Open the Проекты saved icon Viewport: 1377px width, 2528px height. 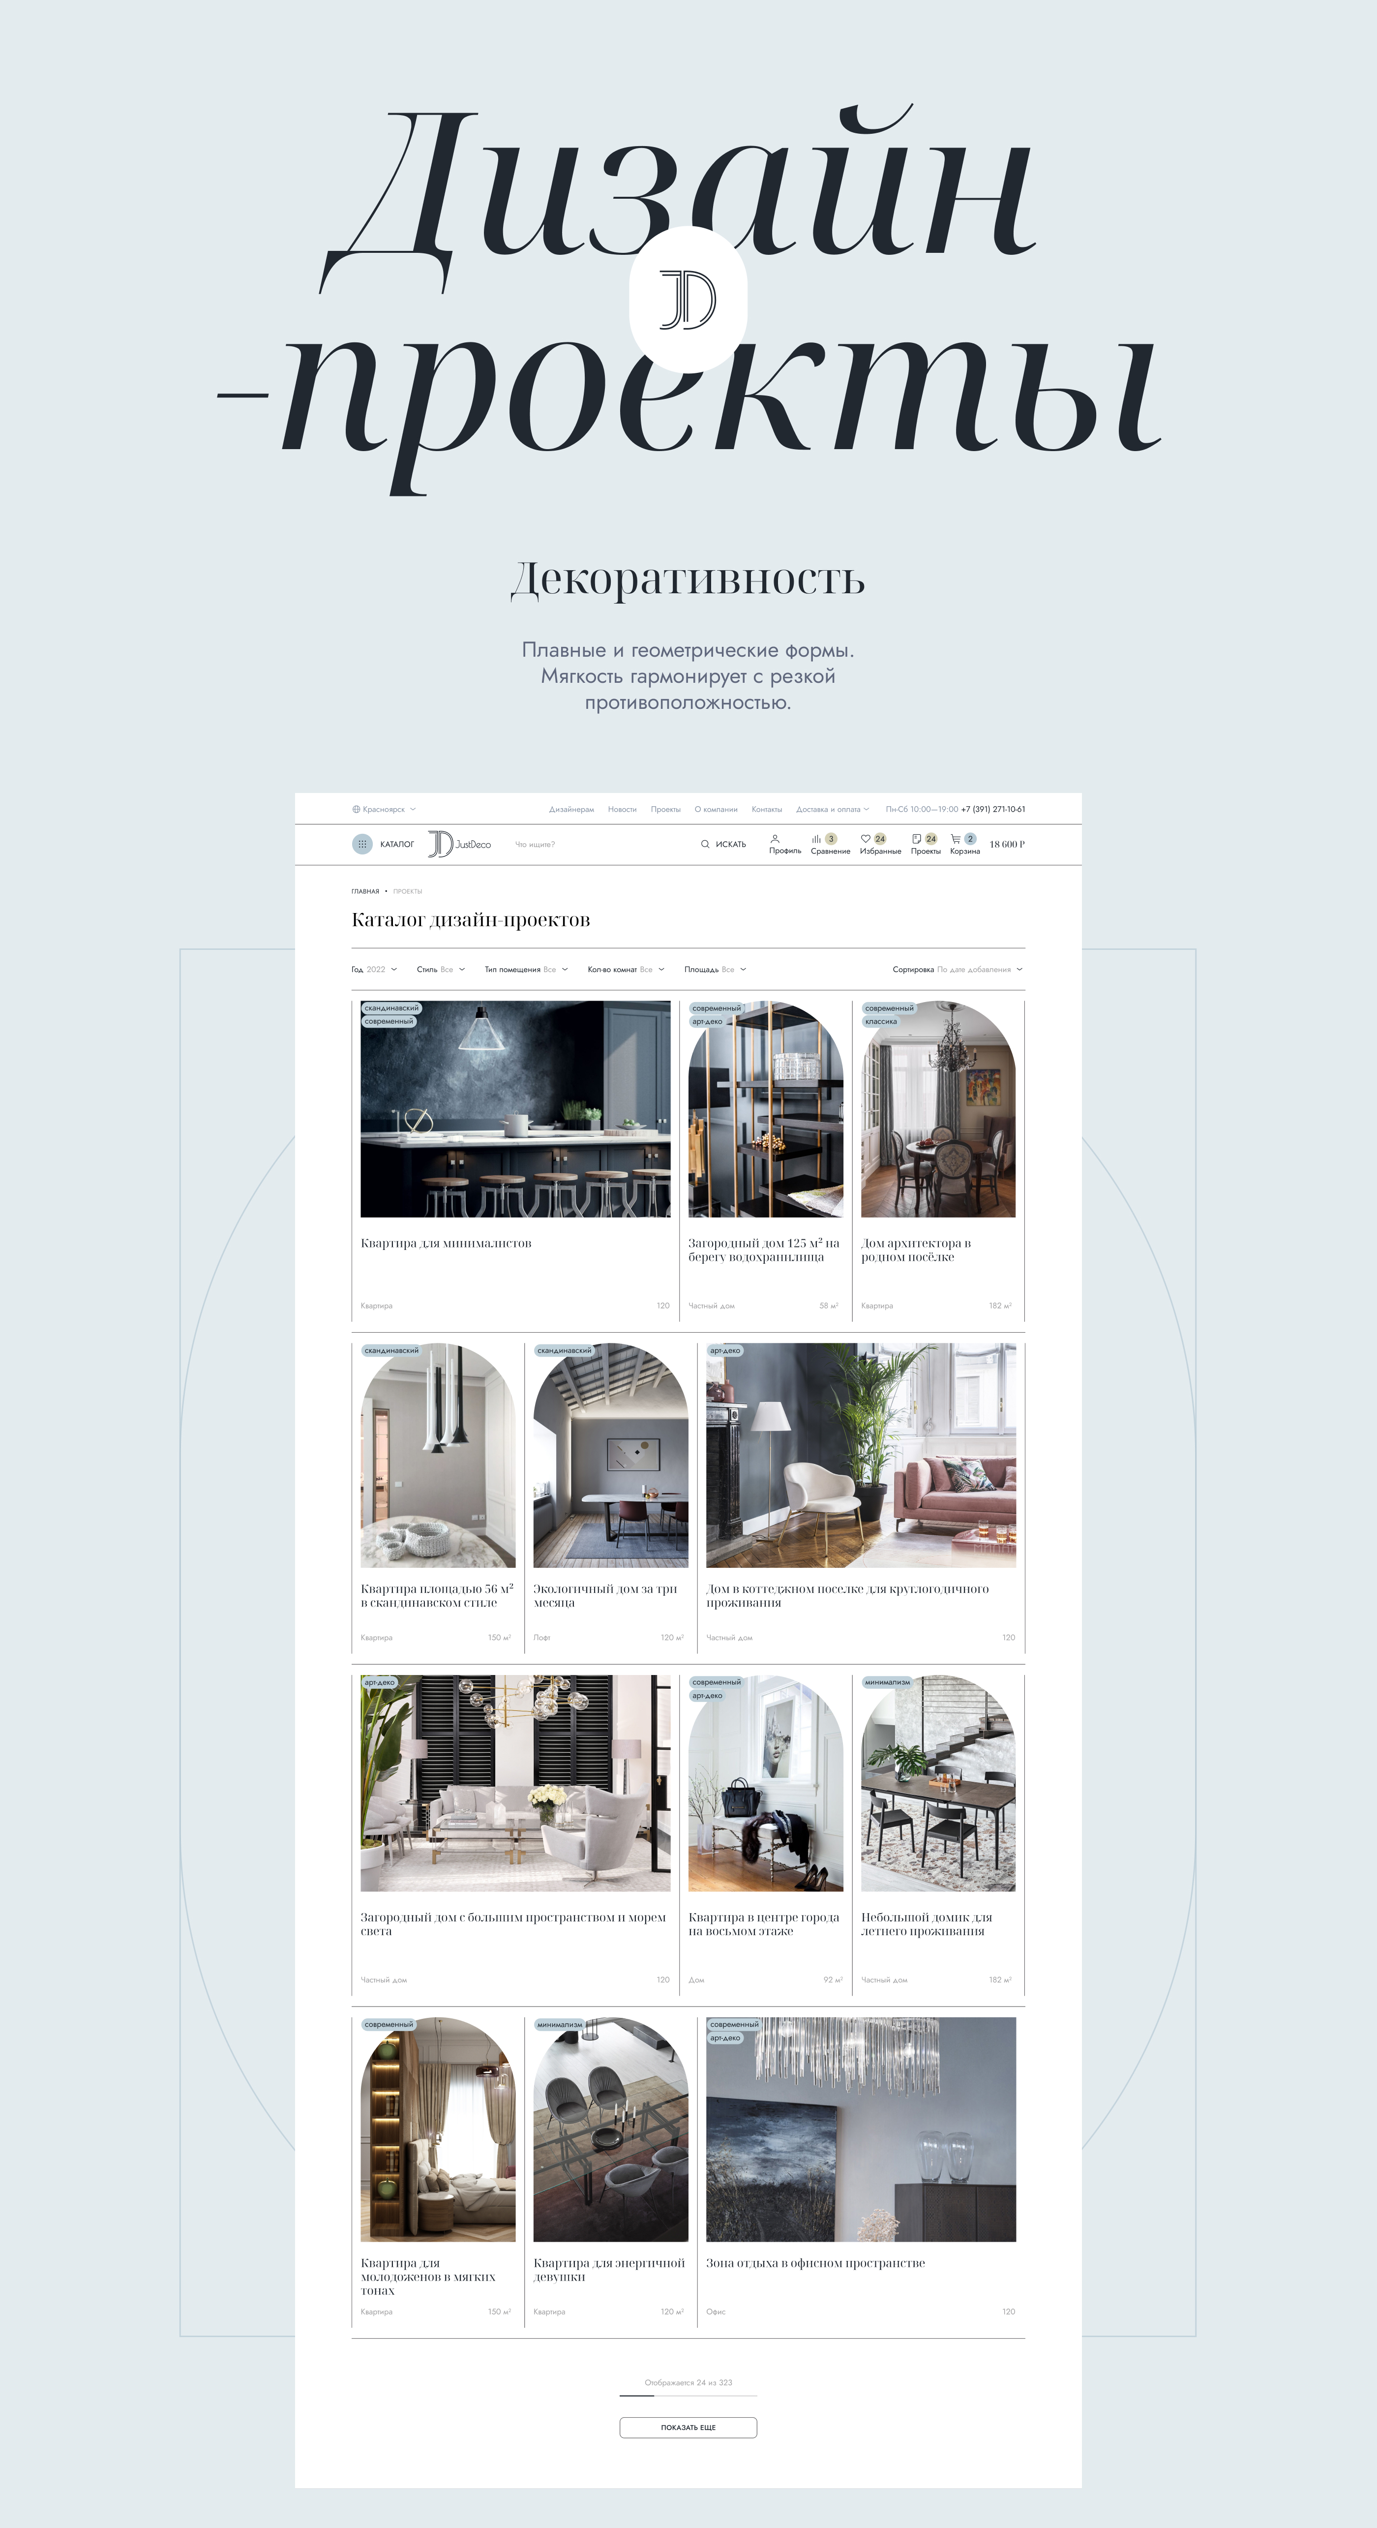916,839
